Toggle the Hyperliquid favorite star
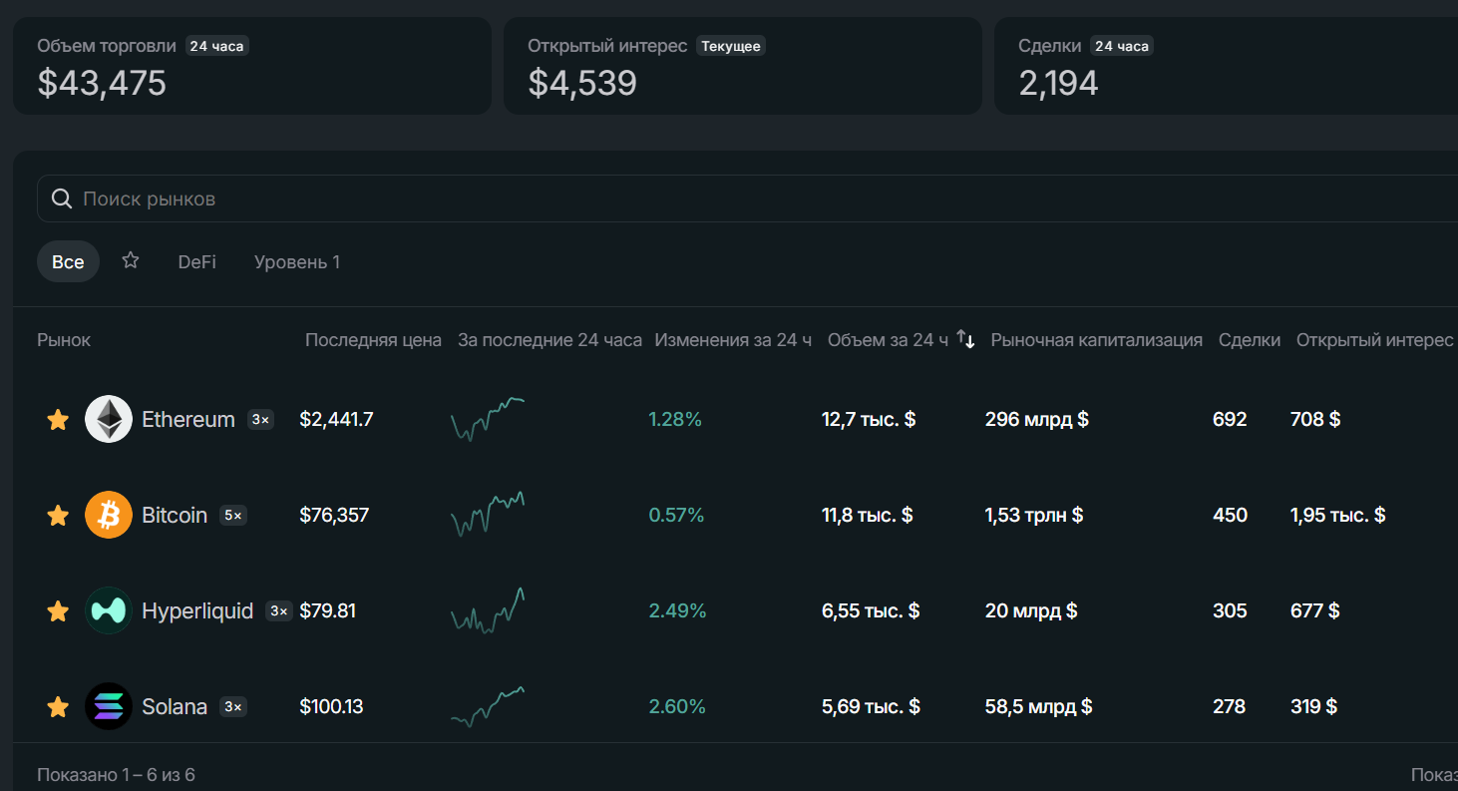 (58, 611)
